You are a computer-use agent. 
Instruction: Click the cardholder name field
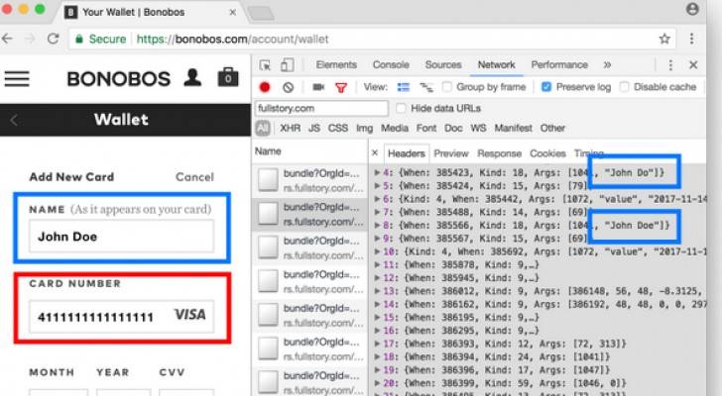pyautogui.click(x=122, y=237)
